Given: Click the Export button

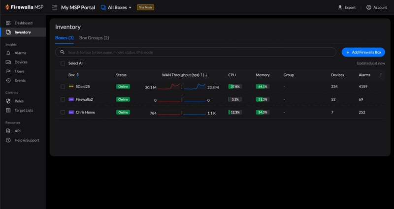Looking at the screenshot, I should [347, 7].
